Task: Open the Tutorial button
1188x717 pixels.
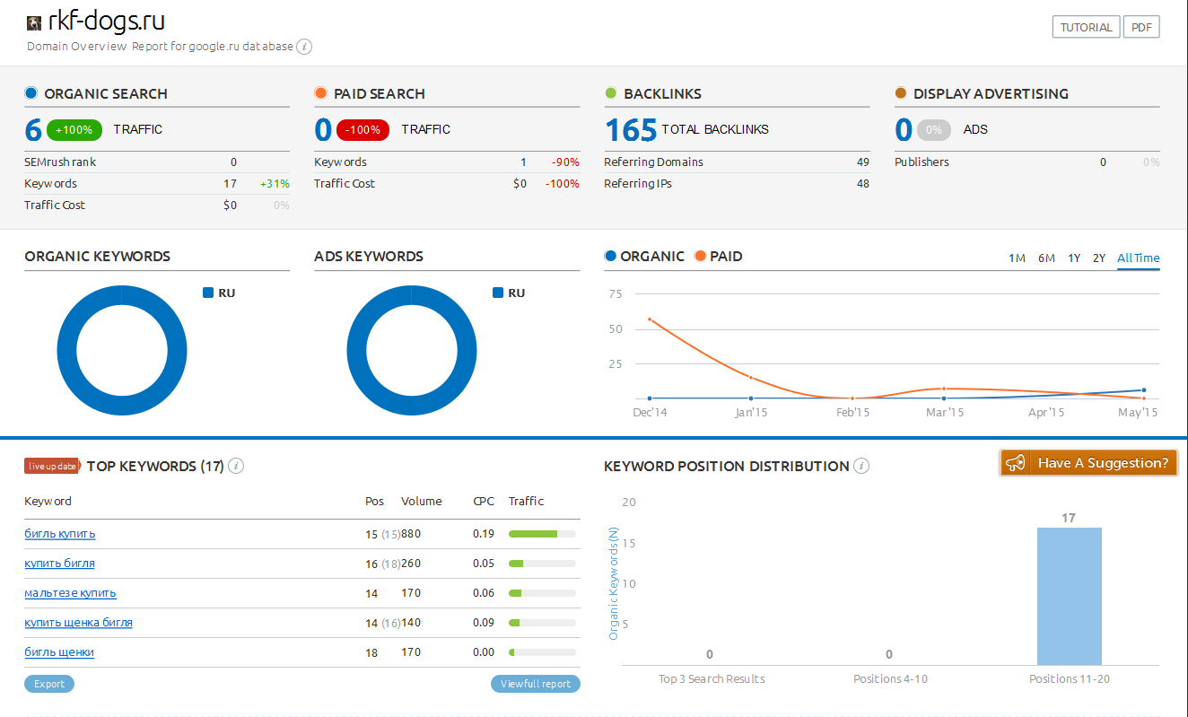Action: 1086,27
